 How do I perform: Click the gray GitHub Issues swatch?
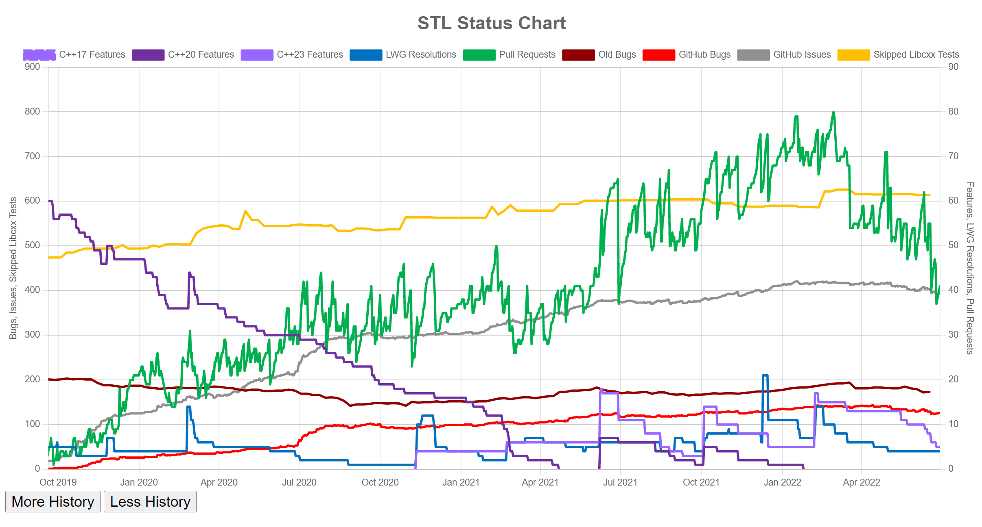pyautogui.click(x=753, y=54)
